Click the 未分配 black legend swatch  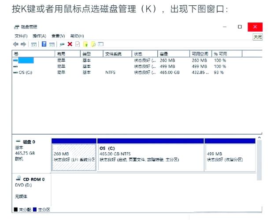(16, 209)
